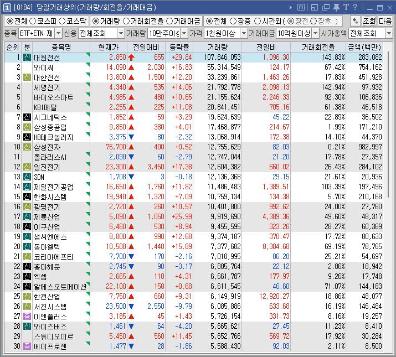Image resolution: width=396 pixels, height=357 pixels.
Task: Click the 등락률 column header
Action: tap(179, 47)
